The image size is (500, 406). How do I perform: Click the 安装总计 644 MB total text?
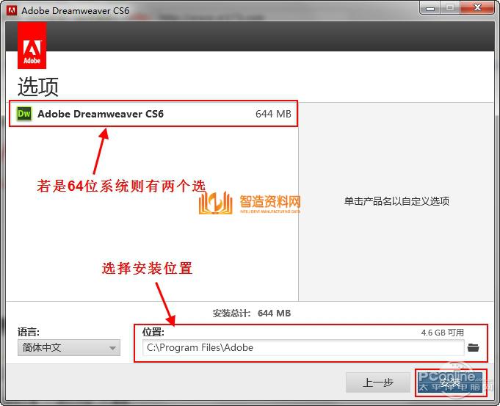(x=252, y=313)
